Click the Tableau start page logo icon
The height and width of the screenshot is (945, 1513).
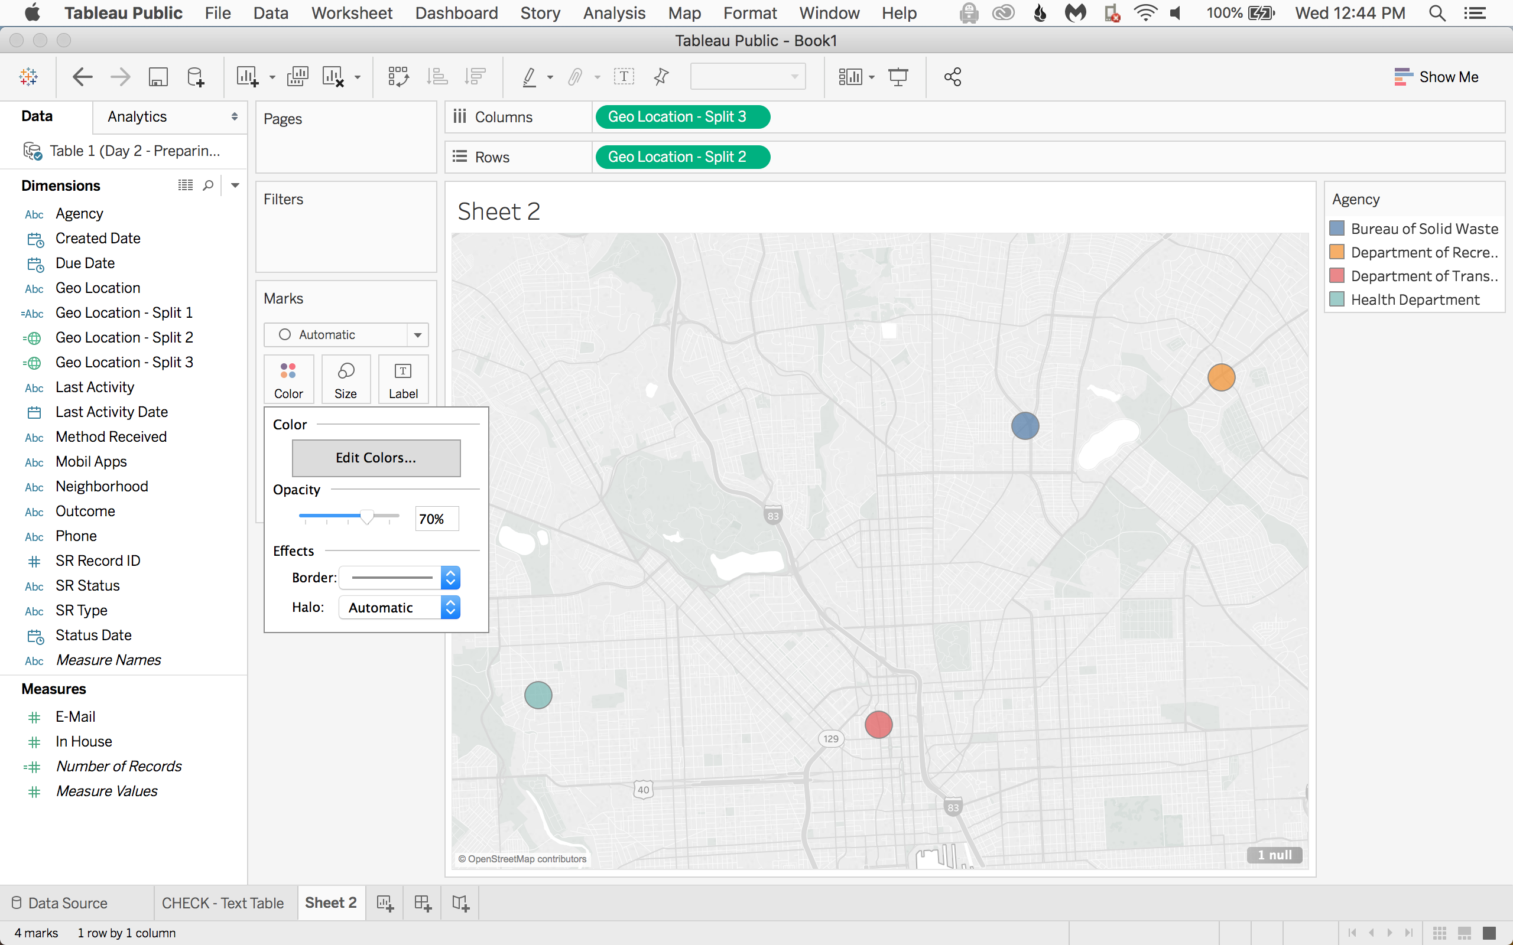click(29, 77)
